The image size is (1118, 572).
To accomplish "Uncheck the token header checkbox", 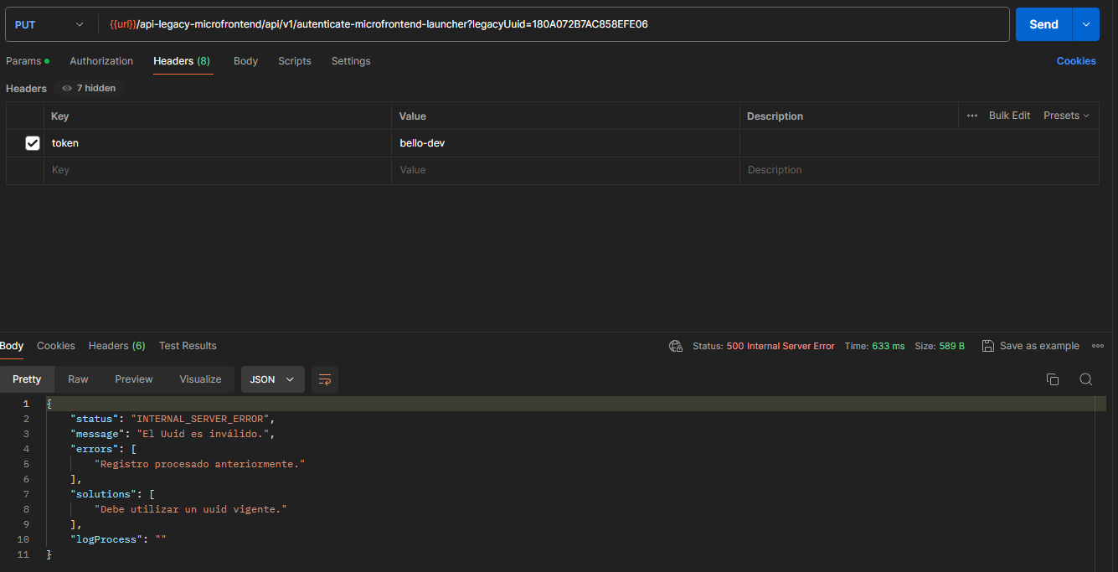I will 33,143.
